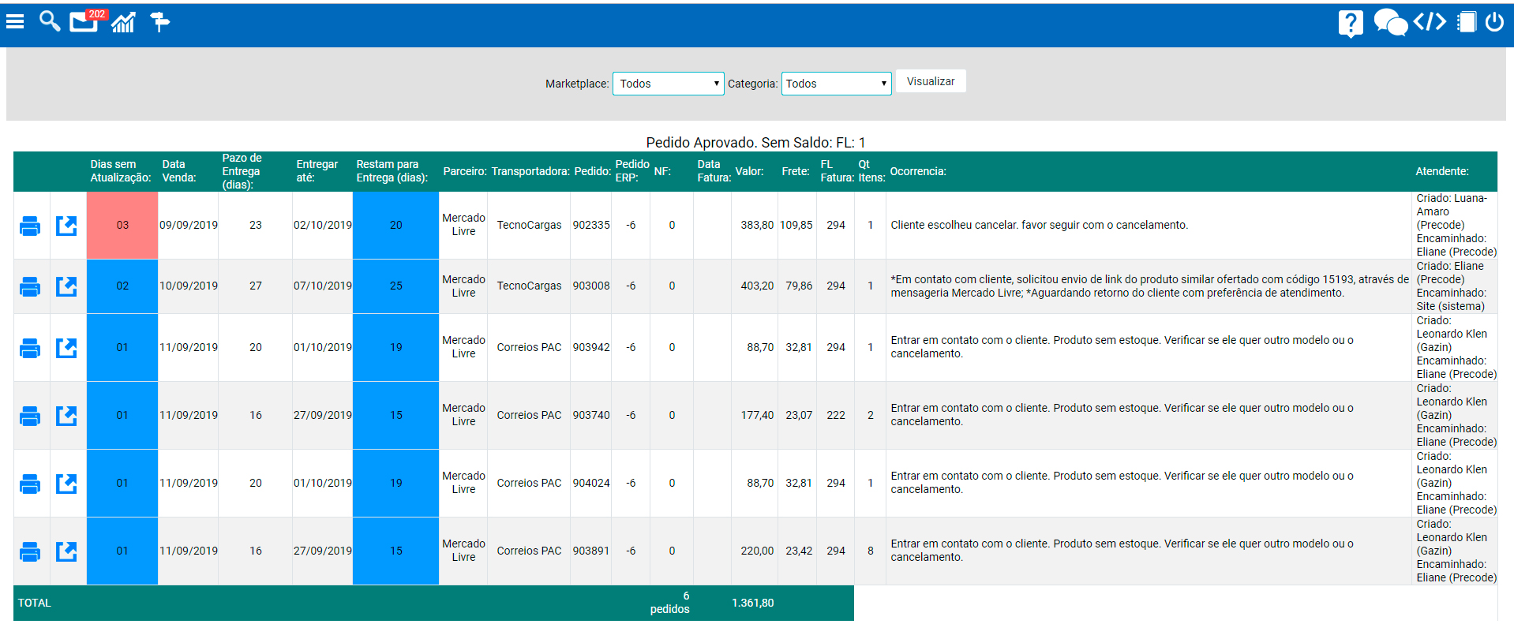
Task: Click the Ocorrencia column header
Action: (x=918, y=171)
